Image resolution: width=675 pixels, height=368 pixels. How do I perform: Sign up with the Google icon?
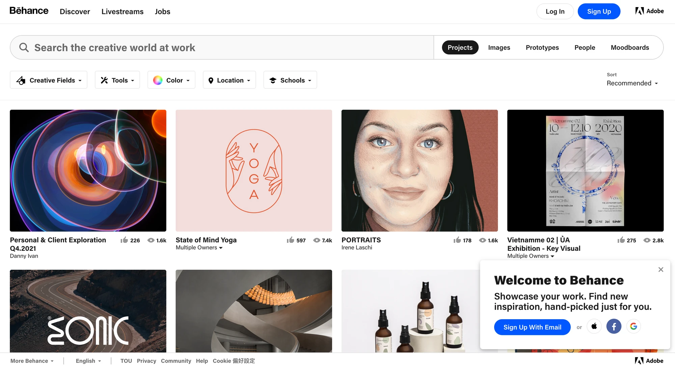tap(634, 326)
